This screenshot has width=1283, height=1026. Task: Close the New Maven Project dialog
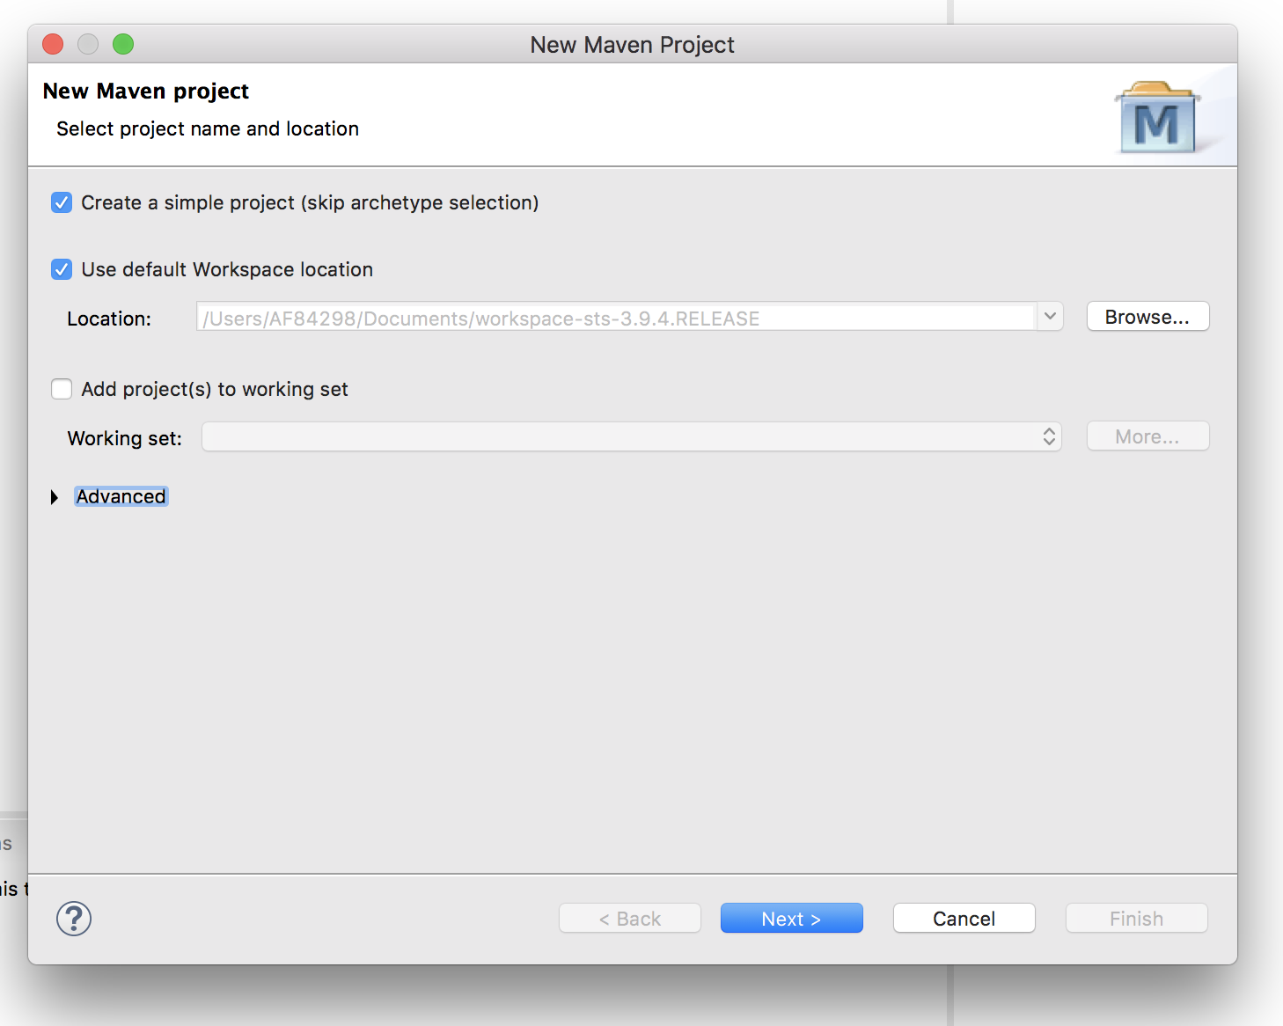coord(53,44)
